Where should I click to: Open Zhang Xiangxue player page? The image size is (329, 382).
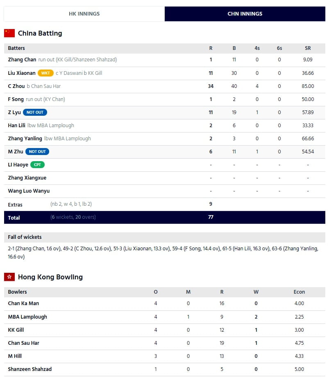pyautogui.click(x=27, y=178)
